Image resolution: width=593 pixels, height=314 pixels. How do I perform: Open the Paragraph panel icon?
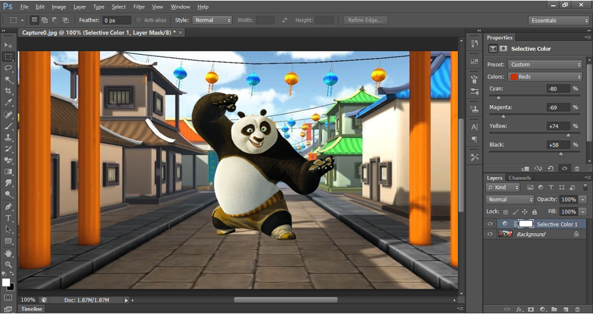[x=474, y=140]
